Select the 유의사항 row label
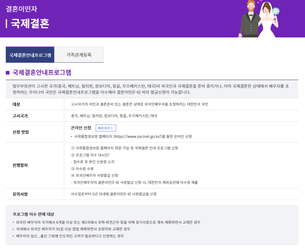Screen dimensions: 305x252 pos(20,194)
